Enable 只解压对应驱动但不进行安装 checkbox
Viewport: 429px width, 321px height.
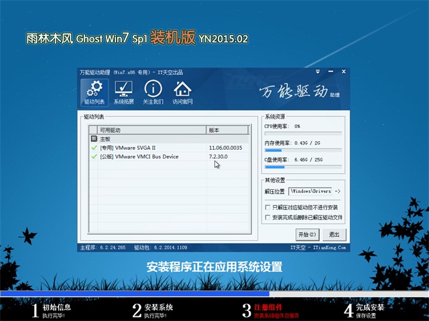[269, 208]
